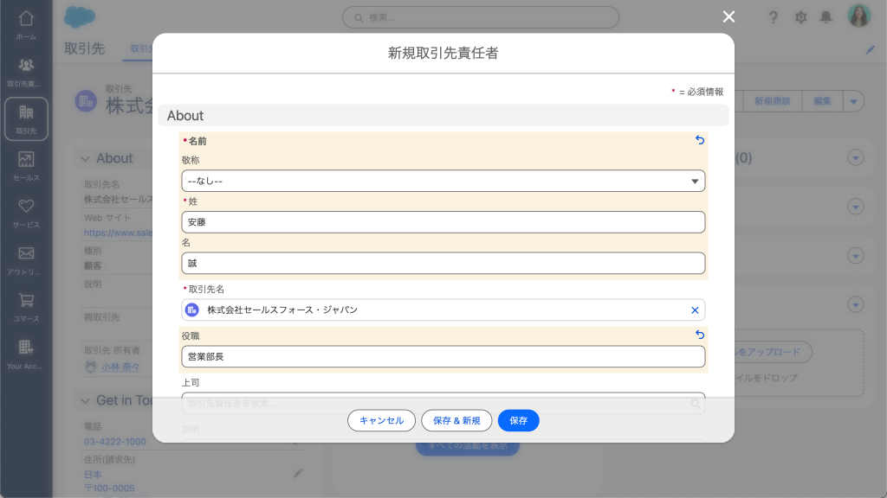887x498 pixels.
Task: Click the global 検索 search bar
Action: tap(480, 17)
